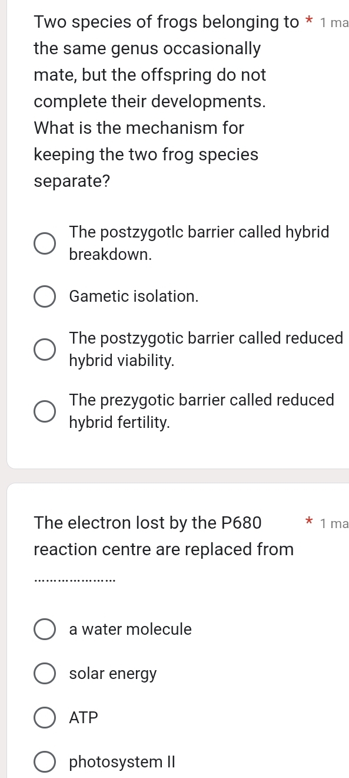Select reduced hybrid viability option
Screen dimensions: 349x778
coord(45,349)
